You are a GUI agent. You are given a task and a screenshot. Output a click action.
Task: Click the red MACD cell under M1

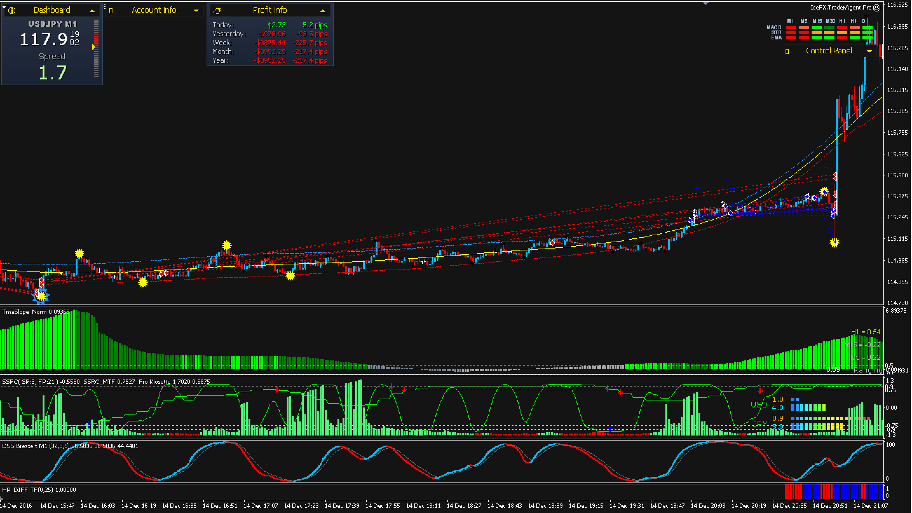tap(791, 28)
